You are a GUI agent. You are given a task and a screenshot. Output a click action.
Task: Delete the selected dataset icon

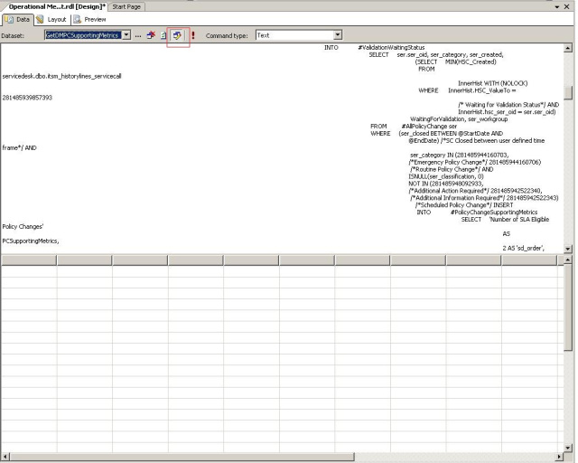coord(151,35)
